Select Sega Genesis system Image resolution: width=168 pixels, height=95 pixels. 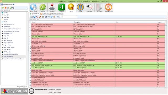7,45
